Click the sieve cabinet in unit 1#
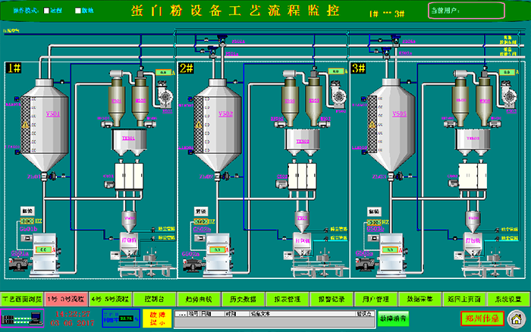Viewport: 531px width, 332px height. [x=129, y=177]
